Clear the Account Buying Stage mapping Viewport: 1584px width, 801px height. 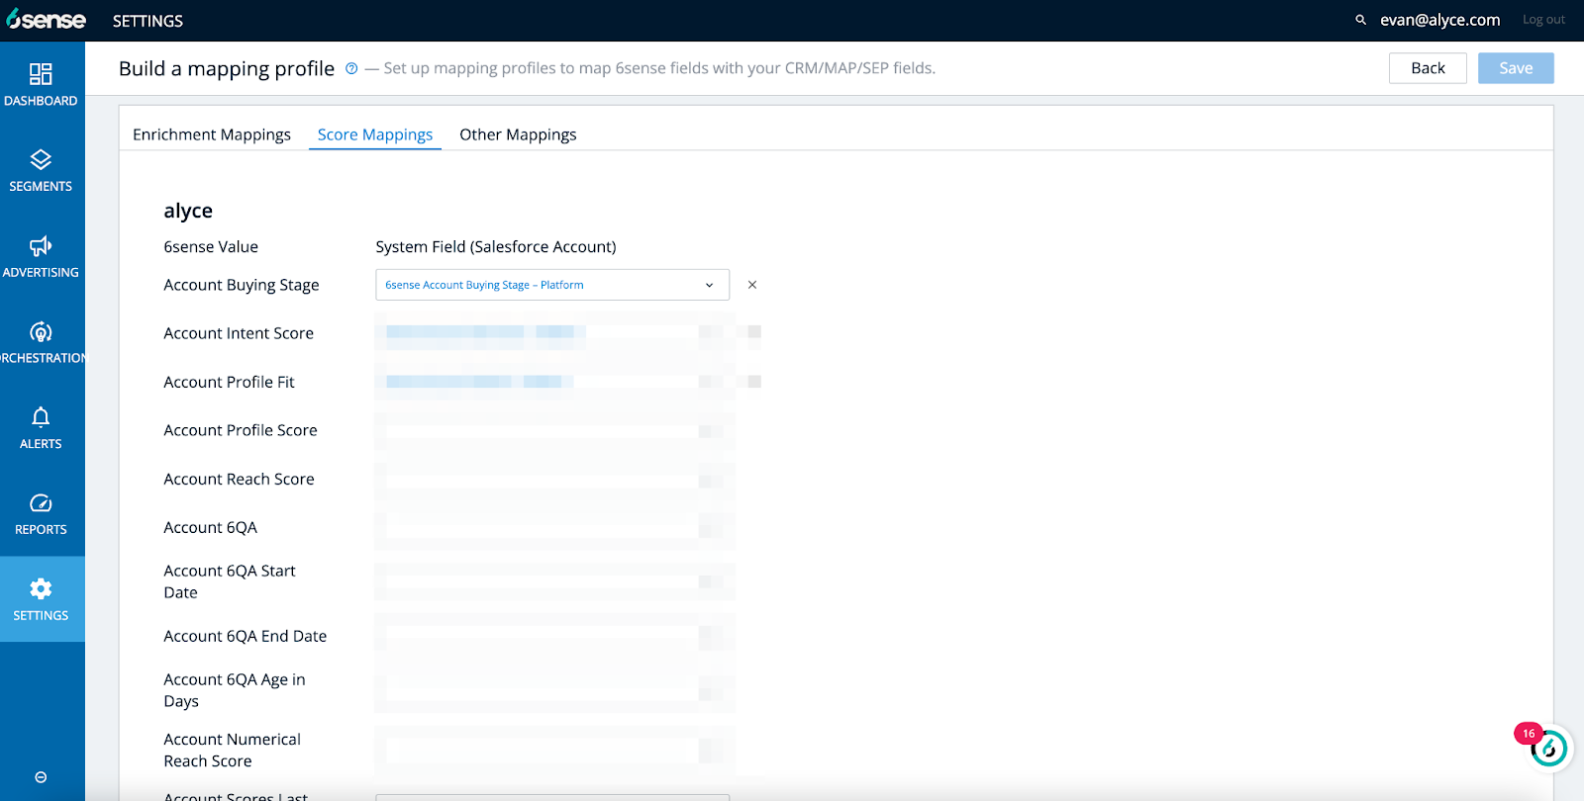752,285
